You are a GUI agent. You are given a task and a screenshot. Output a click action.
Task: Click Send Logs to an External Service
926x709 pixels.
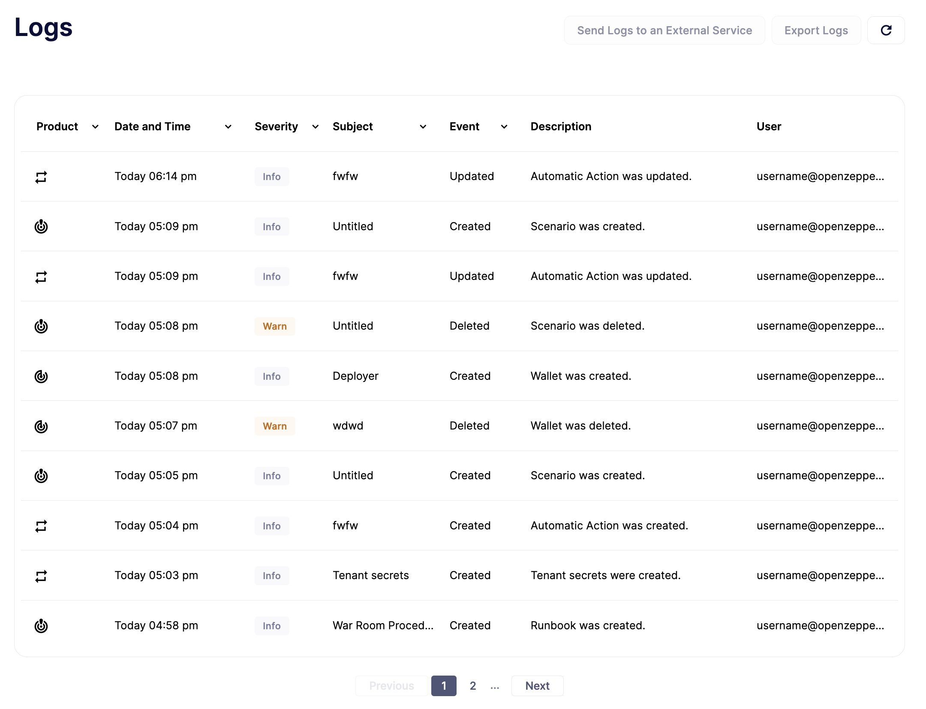664,30
